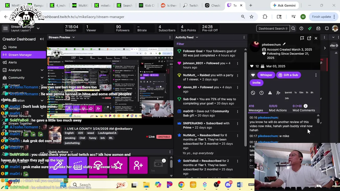Click the add-user quick action tile

[x=138, y=165]
